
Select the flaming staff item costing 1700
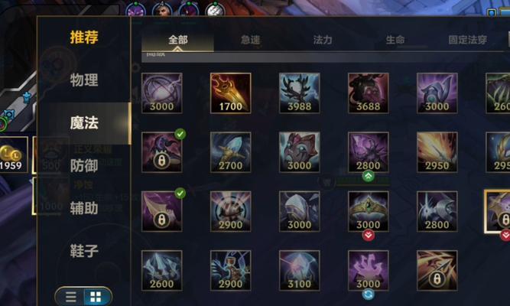pos(231,93)
